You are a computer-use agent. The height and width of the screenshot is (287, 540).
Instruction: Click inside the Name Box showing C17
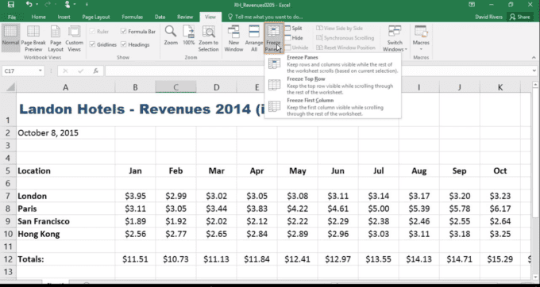point(19,71)
